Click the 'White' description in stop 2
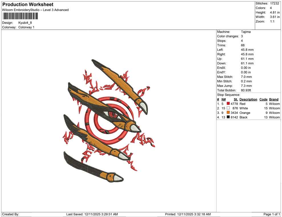The height and width of the screenshot is (217, 282). pyautogui.click(x=244, y=108)
